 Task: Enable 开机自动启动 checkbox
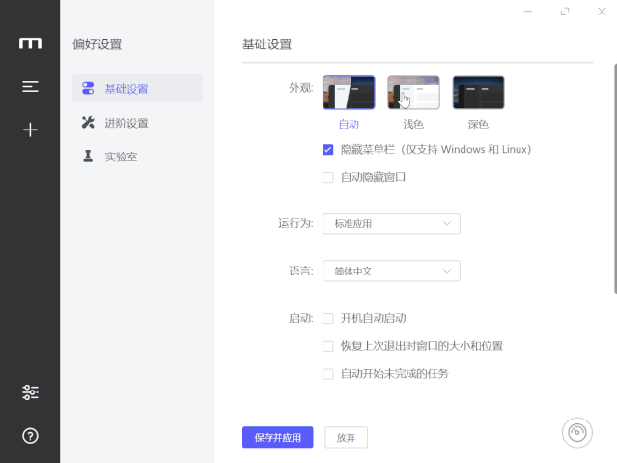point(327,318)
